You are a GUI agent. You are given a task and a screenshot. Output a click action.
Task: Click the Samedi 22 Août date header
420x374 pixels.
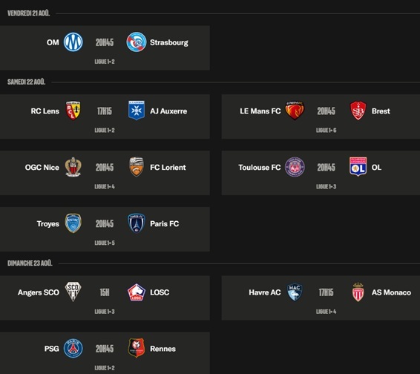click(x=26, y=82)
